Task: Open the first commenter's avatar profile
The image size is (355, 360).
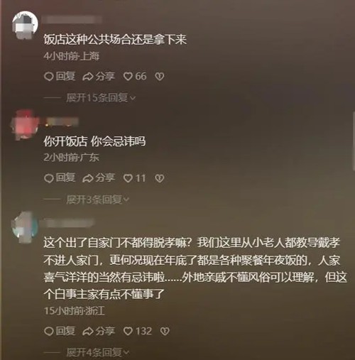Action: point(25,24)
